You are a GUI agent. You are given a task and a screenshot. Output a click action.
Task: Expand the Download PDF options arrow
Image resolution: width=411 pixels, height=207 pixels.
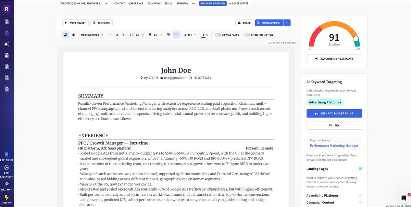(x=287, y=23)
